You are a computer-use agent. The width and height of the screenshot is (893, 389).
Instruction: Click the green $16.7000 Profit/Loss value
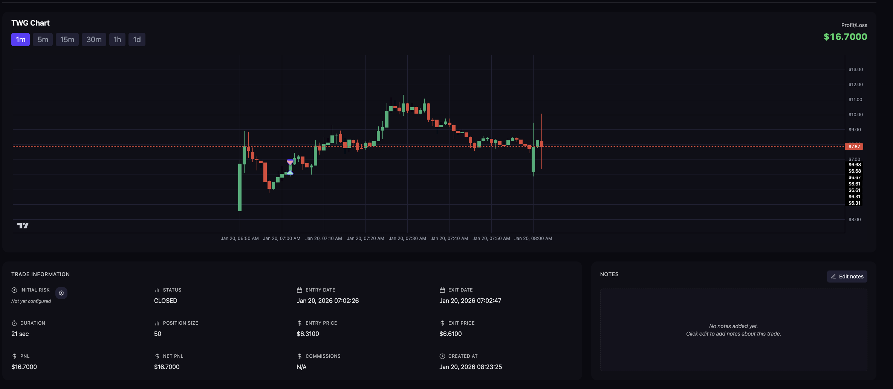click(x=845, y=37)
